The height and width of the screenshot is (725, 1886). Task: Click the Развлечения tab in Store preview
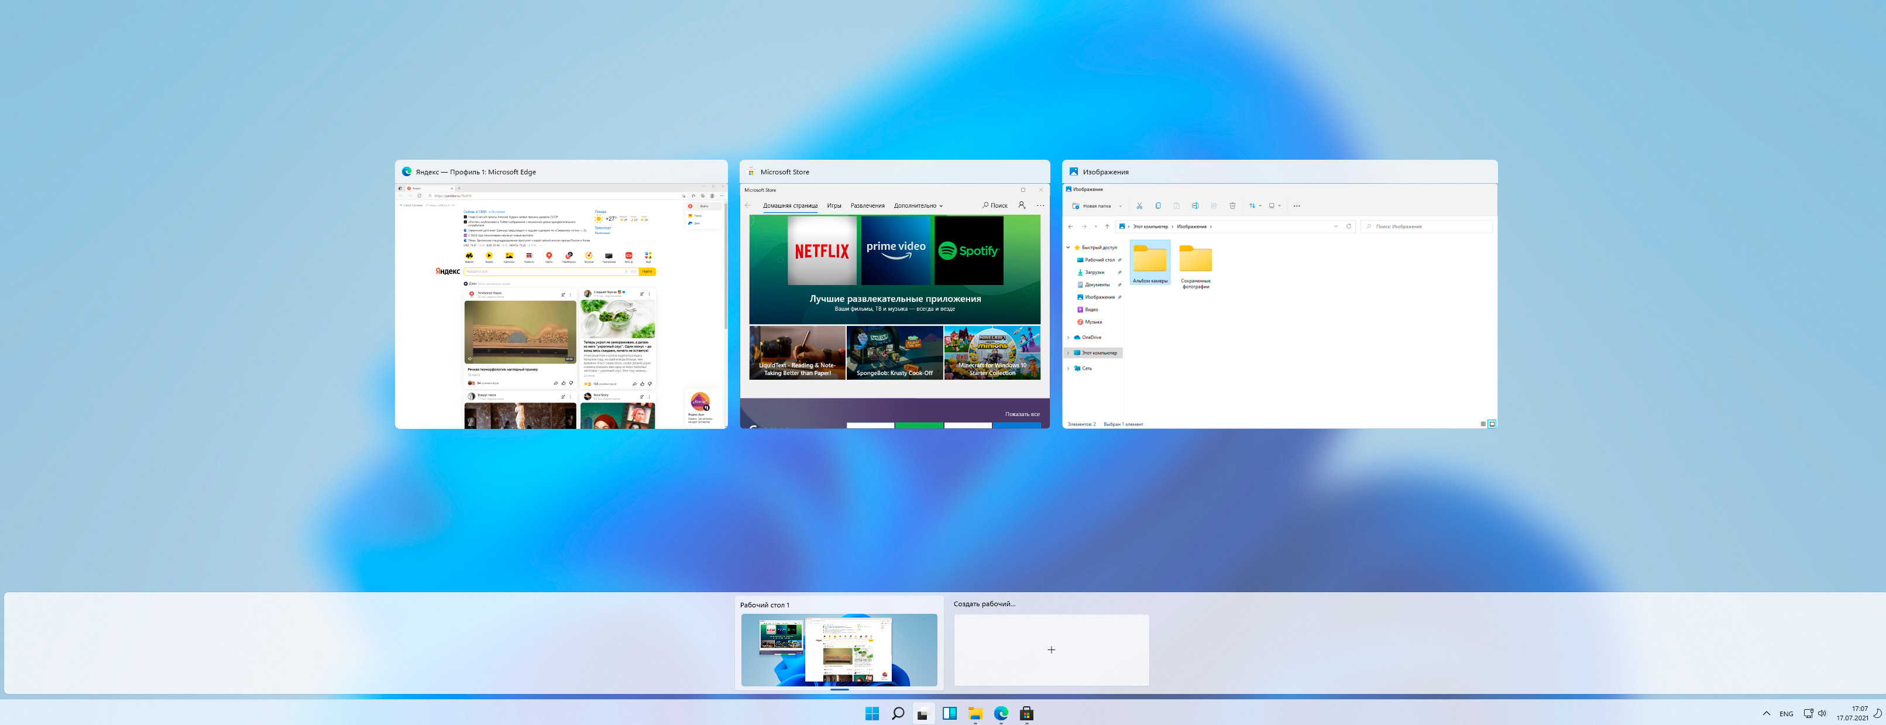pos(868,206)
